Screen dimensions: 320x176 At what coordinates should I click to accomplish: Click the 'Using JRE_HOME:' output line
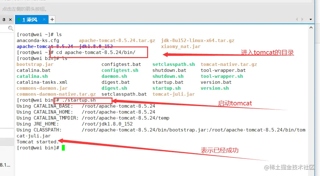pyautogui.click(x=75, y=124)
